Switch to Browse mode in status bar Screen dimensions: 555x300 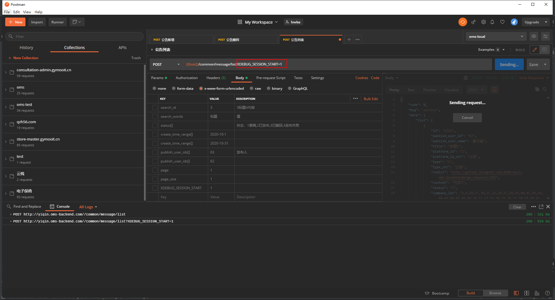(x=495, y=293)
